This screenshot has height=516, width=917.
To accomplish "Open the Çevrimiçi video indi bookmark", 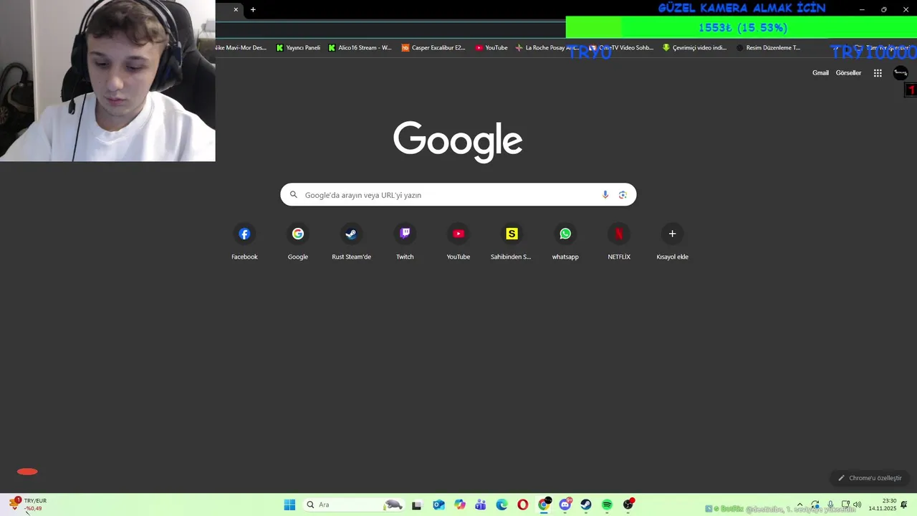I will click(x=695, y=48).
